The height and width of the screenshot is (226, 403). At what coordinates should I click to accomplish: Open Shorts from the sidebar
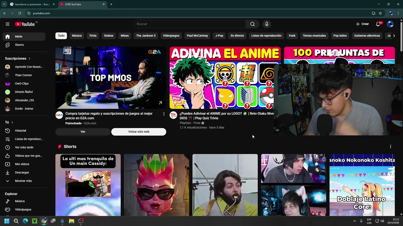(24, 45)
